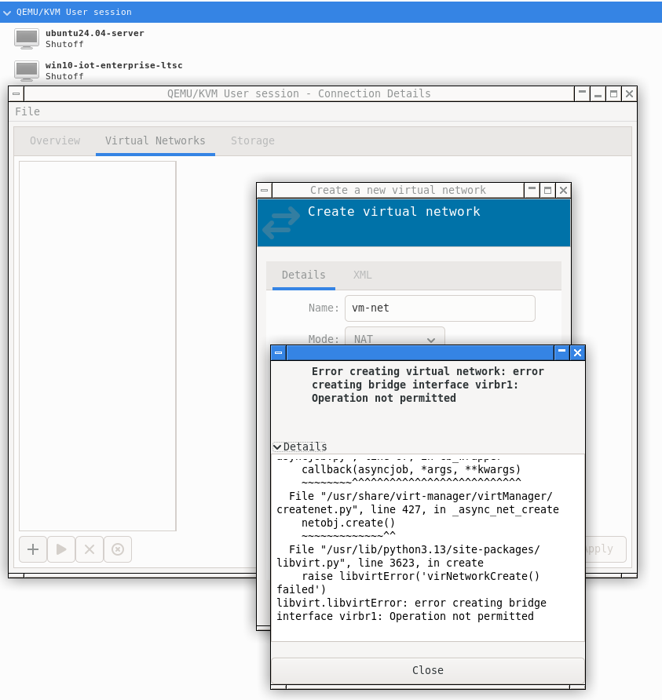Close the Create a new virtual network window
This screenshot has height=700, width=662.
pos(563,190)
